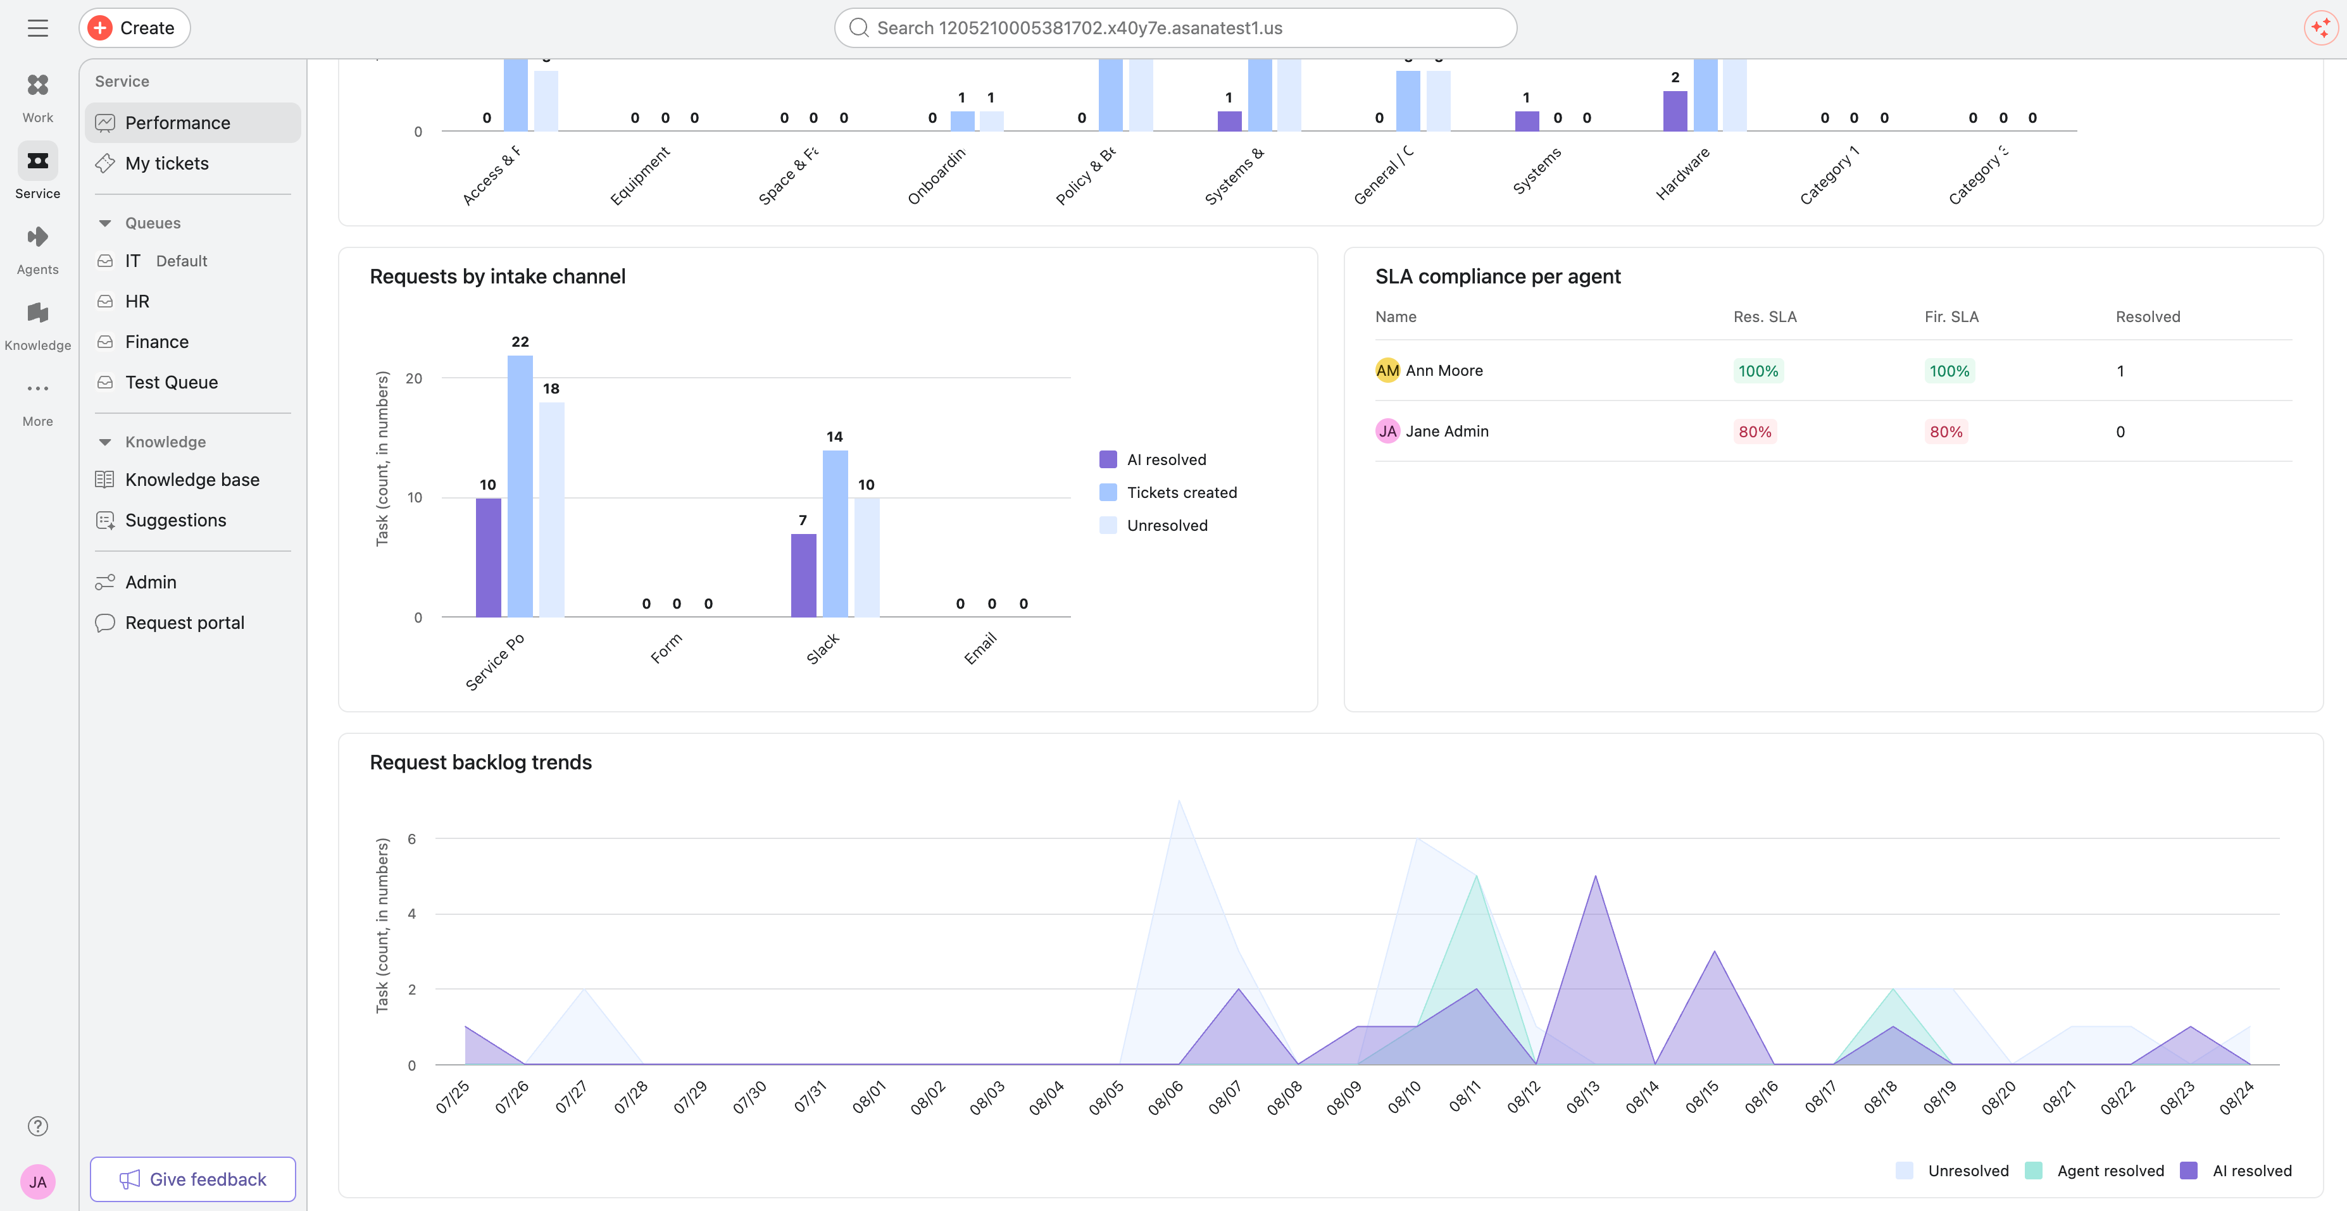Open the hamburger menu icon

tap(37, 28)
